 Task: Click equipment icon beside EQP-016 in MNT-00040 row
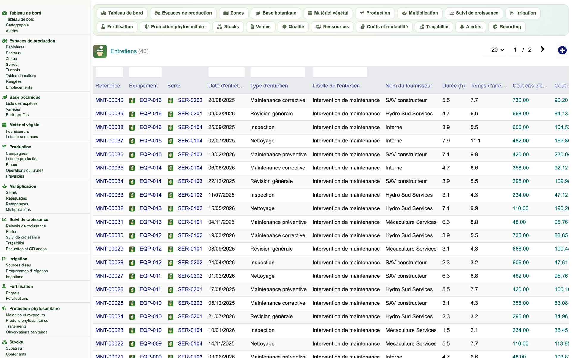[x=132, y=101]
